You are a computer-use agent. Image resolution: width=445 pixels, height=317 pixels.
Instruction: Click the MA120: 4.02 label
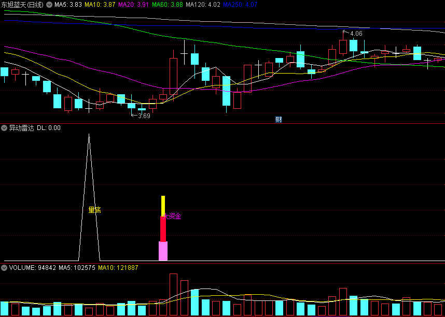pyautogui.click(x=203, y=5)
